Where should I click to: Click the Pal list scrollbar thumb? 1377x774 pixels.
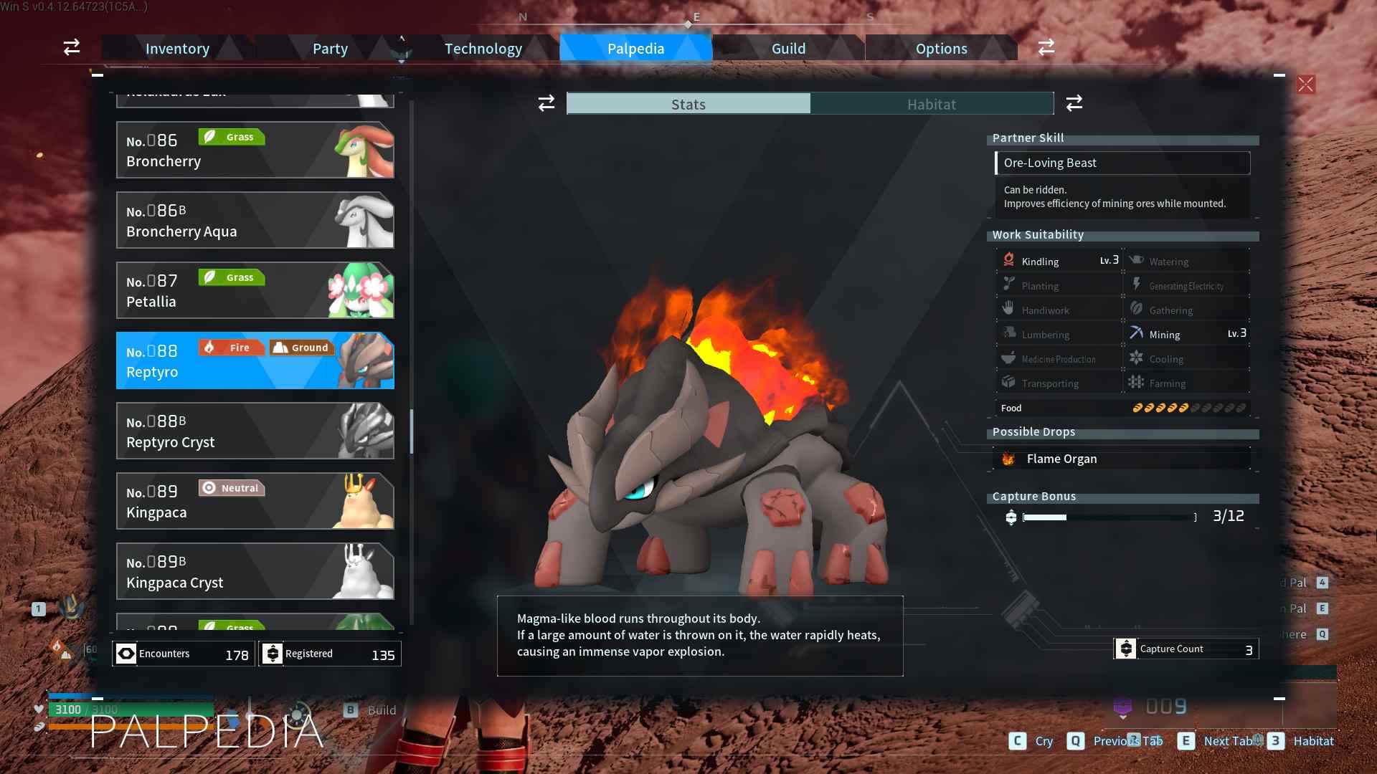pos(412,431)
